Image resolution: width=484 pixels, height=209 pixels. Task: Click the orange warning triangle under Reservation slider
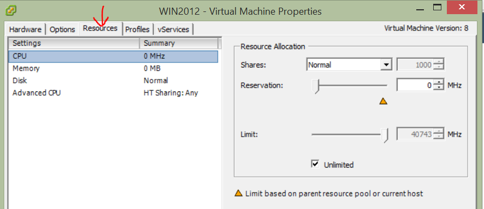tap(383, 101)
